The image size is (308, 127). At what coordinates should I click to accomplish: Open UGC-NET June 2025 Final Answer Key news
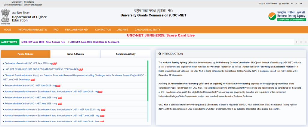43,42
